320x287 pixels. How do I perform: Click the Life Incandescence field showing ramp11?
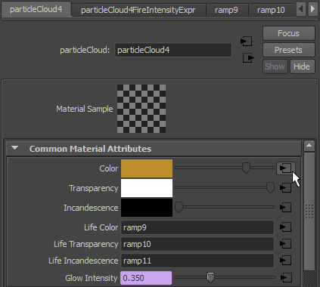pyautogui.click(x=197, y=261)
